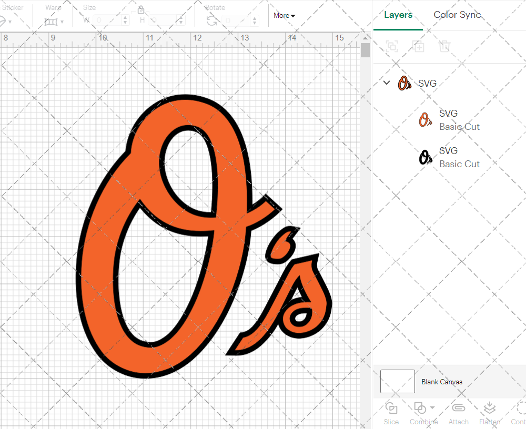The image size is (526, 429).
Task: Click the Rotate angle input field
Action: (x=237, y=21)
